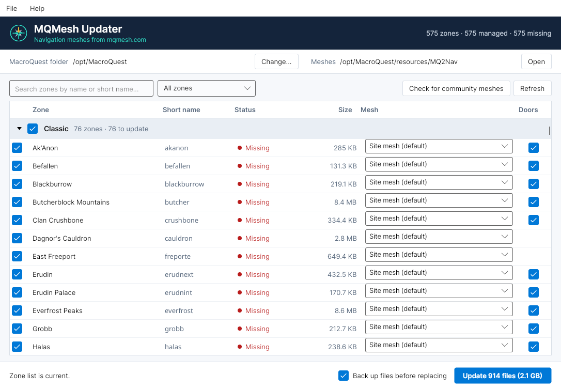Click the MQMesh compass logo icon
The height and width of the screenshot is (389, 561).
coord(19,33)
